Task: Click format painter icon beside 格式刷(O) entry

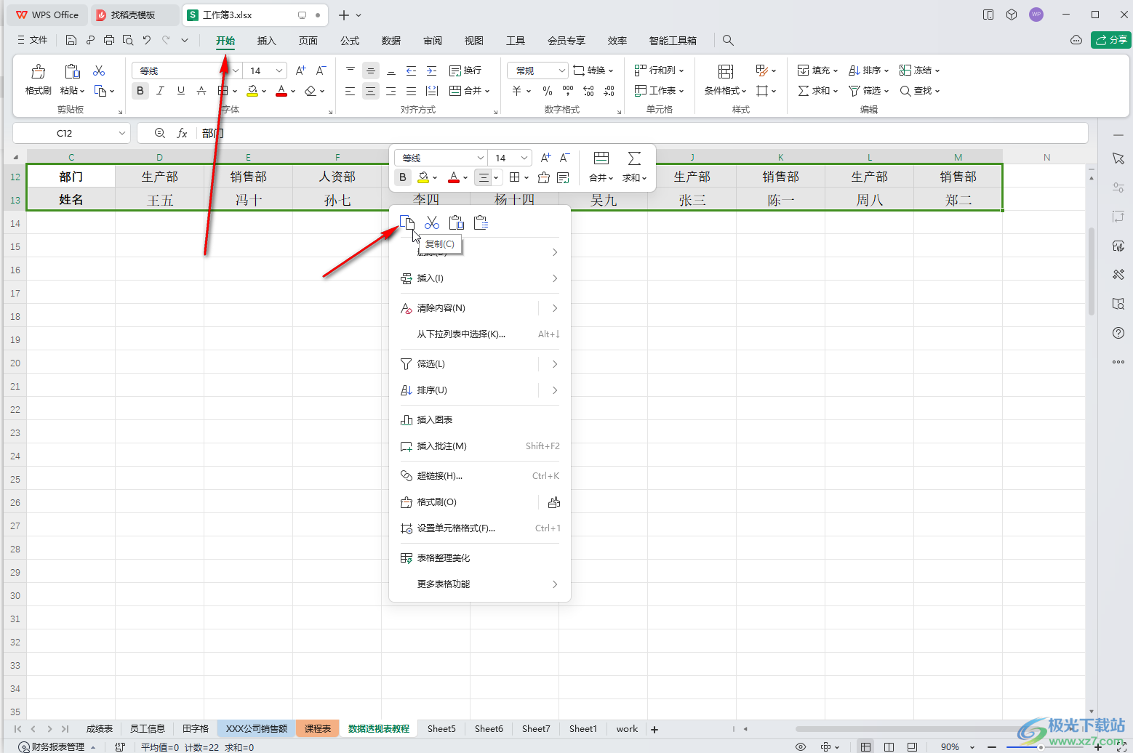Action: 554,502
